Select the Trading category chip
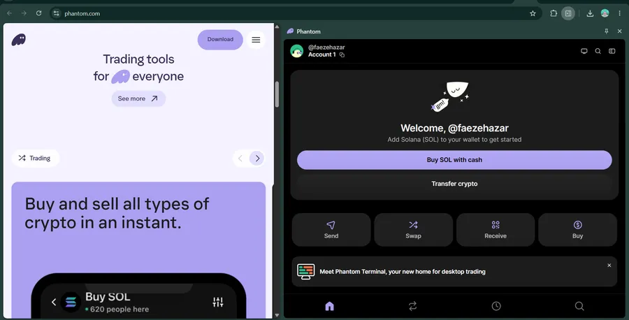The height and width of the screenshot is (320, 629). (x=35, y=158)
